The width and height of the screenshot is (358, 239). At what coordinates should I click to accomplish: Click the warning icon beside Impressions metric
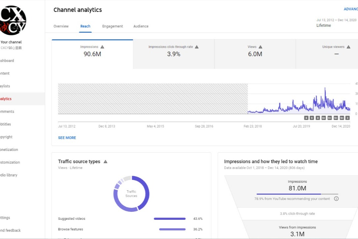(x=102, y=47)
